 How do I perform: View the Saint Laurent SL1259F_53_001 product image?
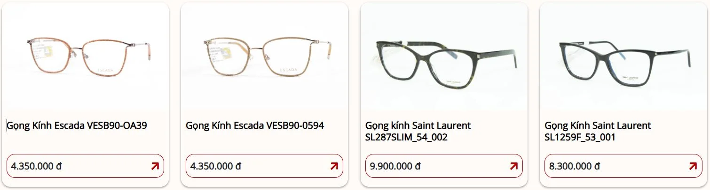click(623, 57)
